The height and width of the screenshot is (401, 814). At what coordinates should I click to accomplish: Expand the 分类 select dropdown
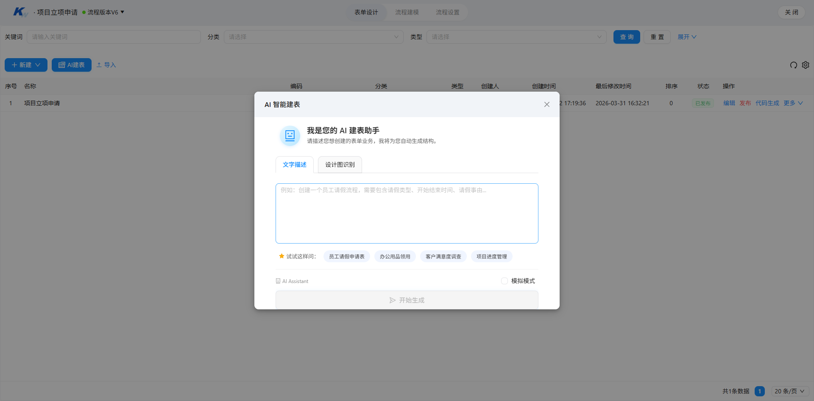(x=314, y=37)
